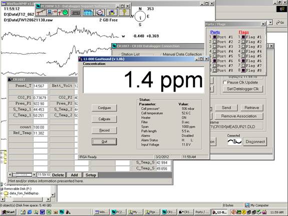Screen dimensions: 288x216
Task: Click the Panel_T value field 14.567
Action: [40, 86]
